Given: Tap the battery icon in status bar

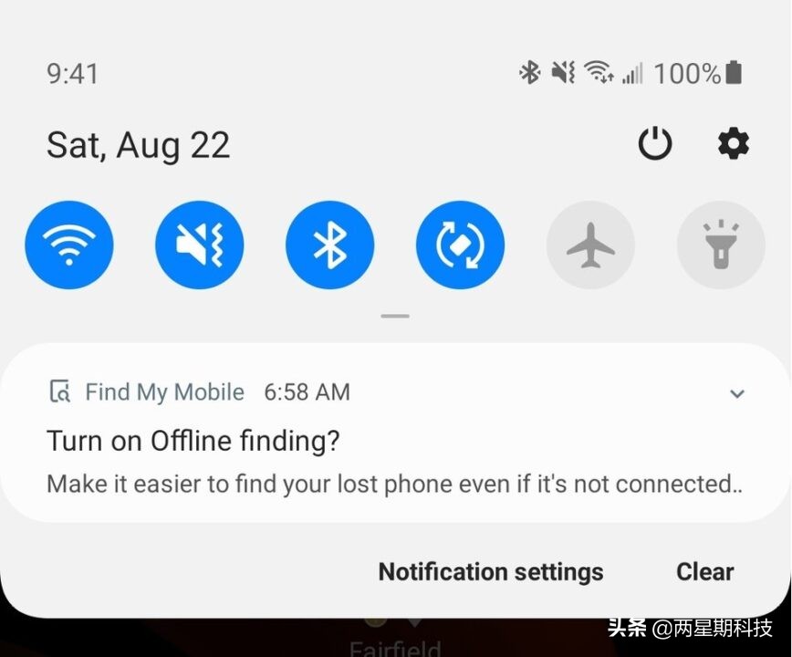Looking at the screenshot, I should pos(734,72).
